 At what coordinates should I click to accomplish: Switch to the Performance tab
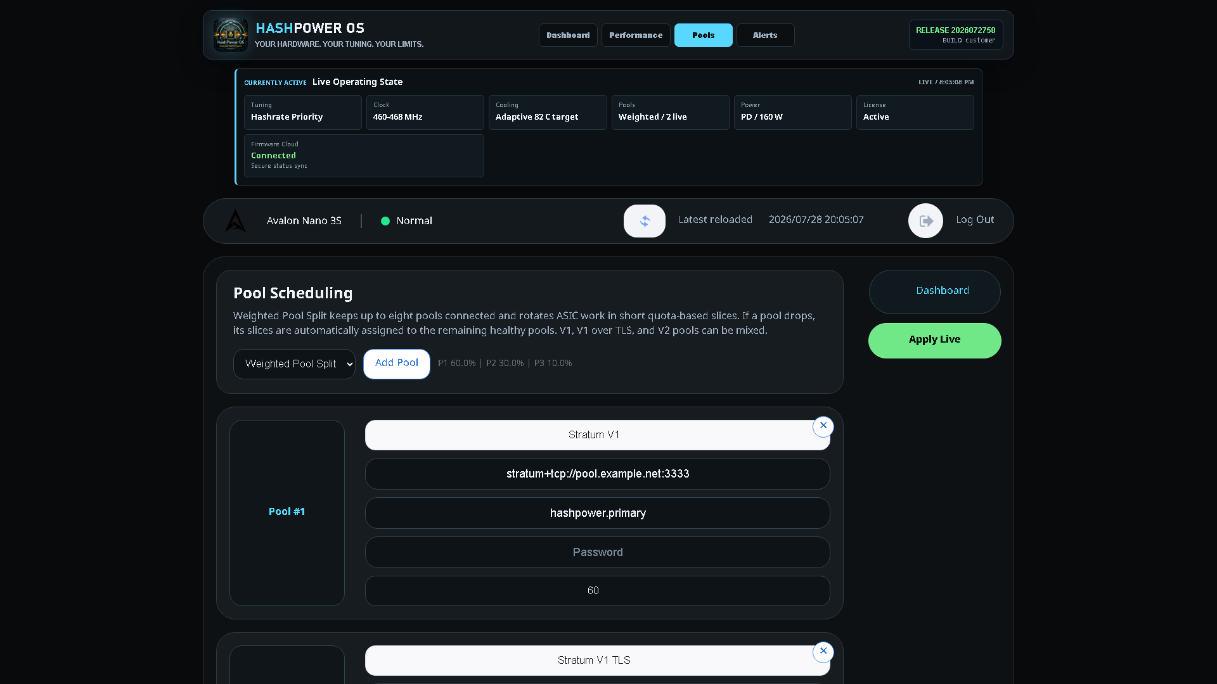point(636,35)
